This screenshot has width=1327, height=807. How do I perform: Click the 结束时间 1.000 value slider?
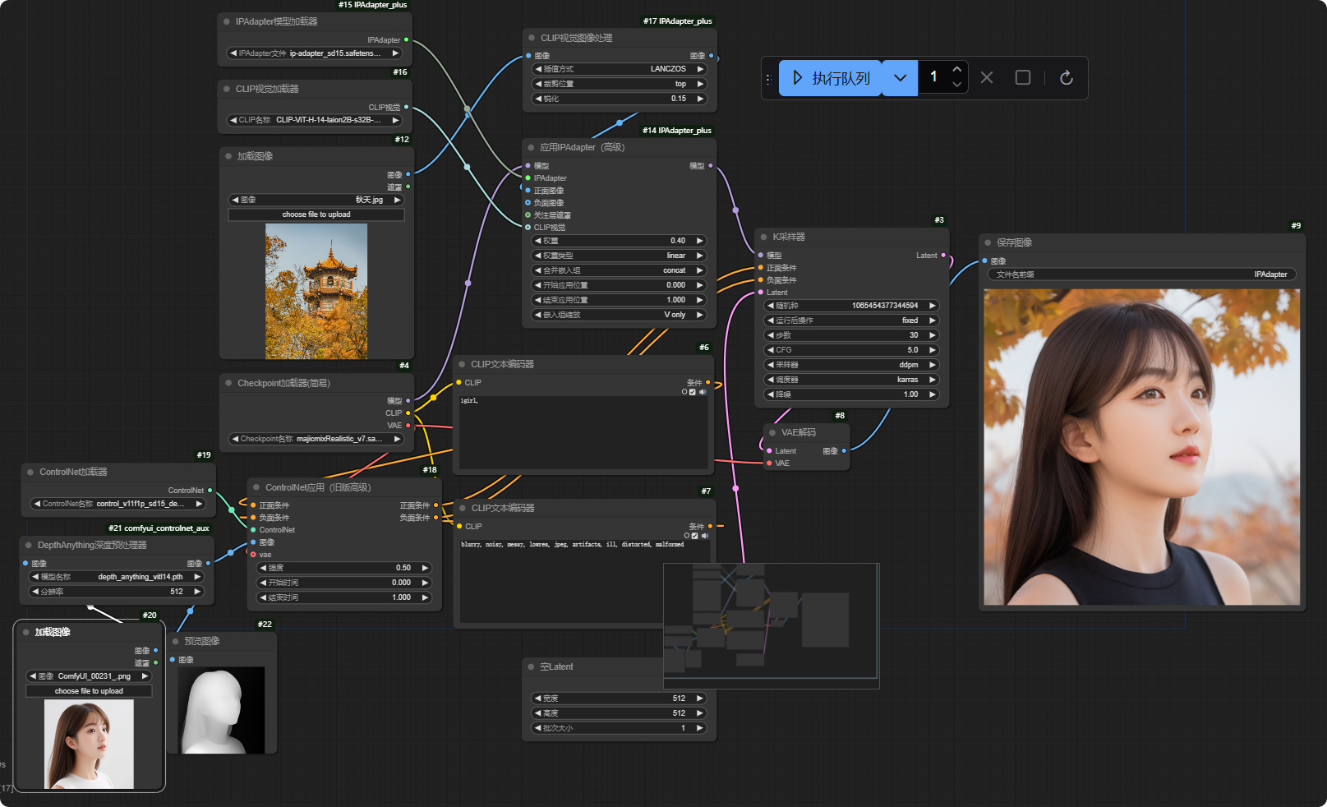pos(345,597)
